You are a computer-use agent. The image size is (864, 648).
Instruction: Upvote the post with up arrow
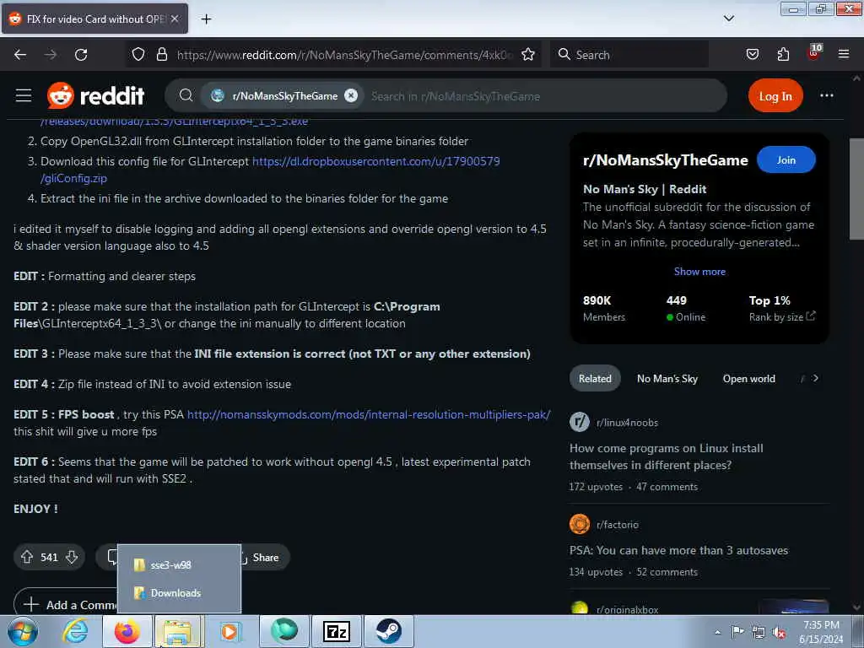coord(27,557)
